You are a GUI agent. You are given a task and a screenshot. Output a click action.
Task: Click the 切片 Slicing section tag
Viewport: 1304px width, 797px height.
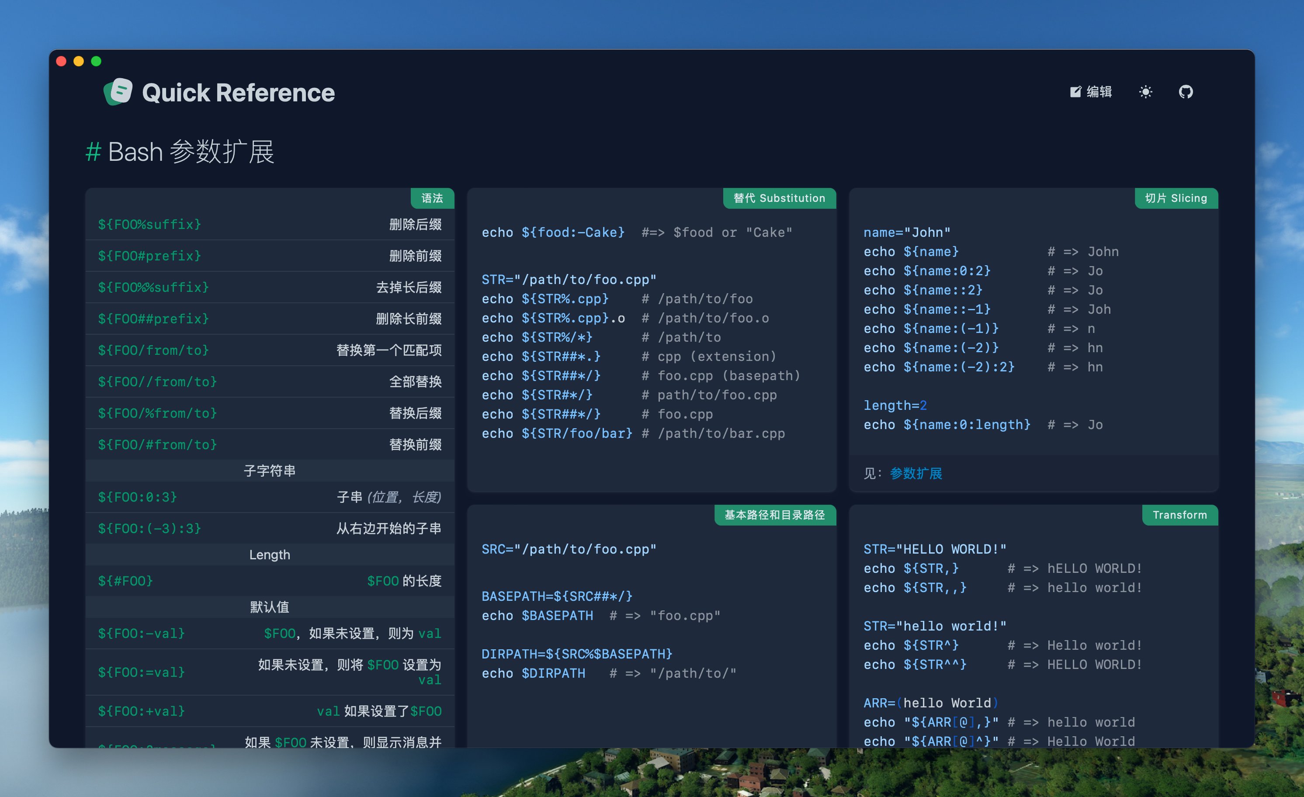(1176, 198)
